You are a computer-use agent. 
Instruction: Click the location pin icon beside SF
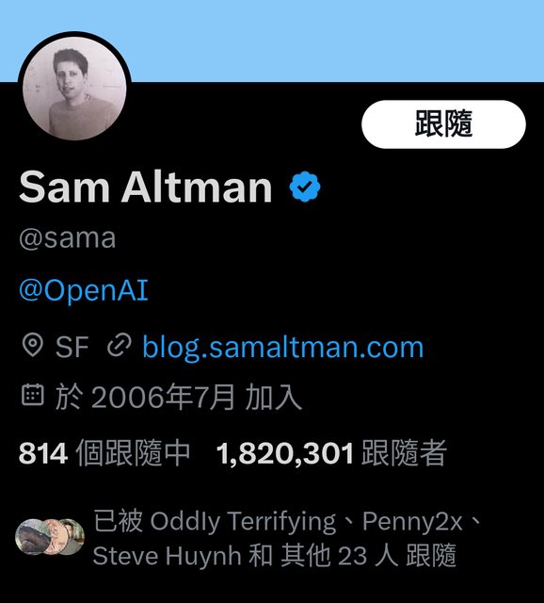(33, 345)
